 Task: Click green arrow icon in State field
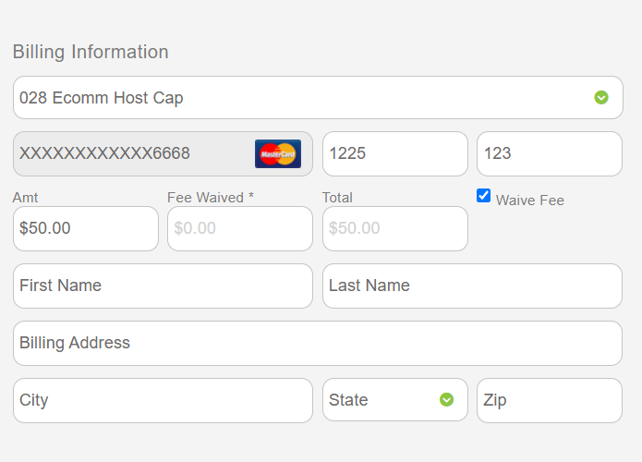446,400
